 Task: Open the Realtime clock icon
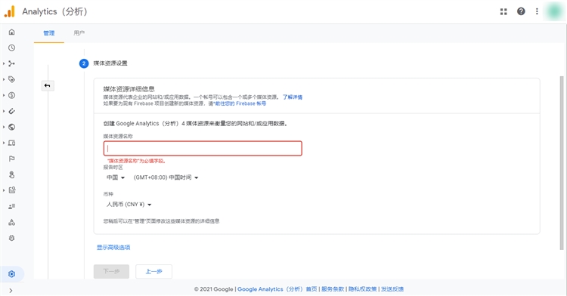[11, 48]
